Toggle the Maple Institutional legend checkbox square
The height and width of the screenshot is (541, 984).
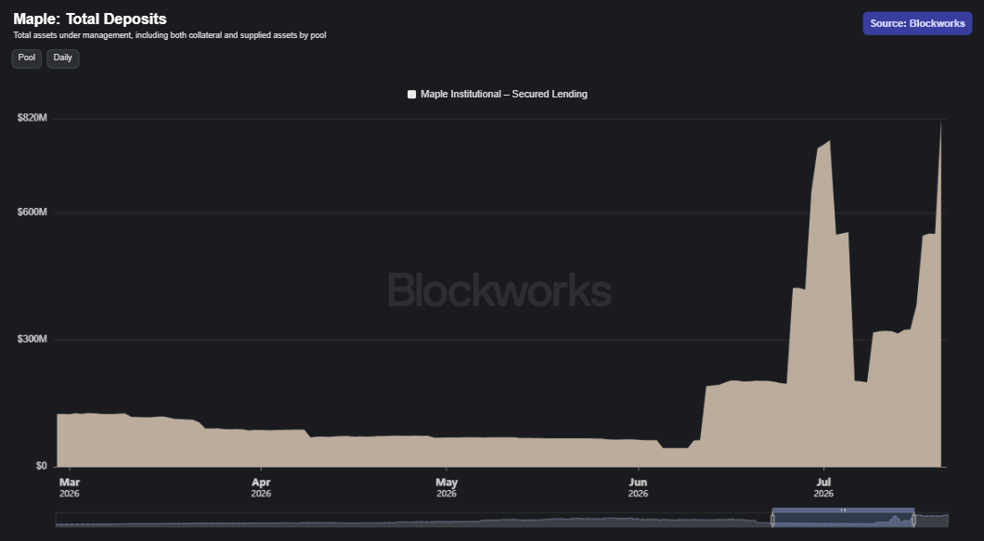(411, 94)
